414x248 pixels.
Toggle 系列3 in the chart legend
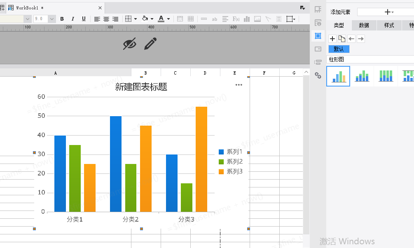coord(231,172)
